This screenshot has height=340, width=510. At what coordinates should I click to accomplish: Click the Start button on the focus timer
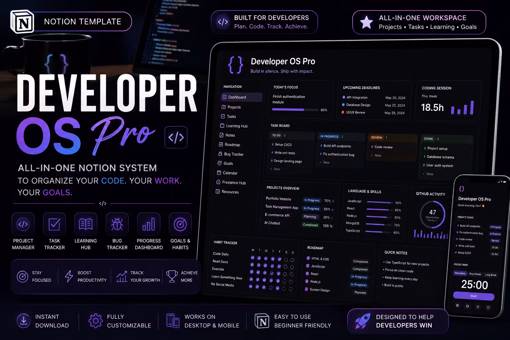tap(473, 296)
